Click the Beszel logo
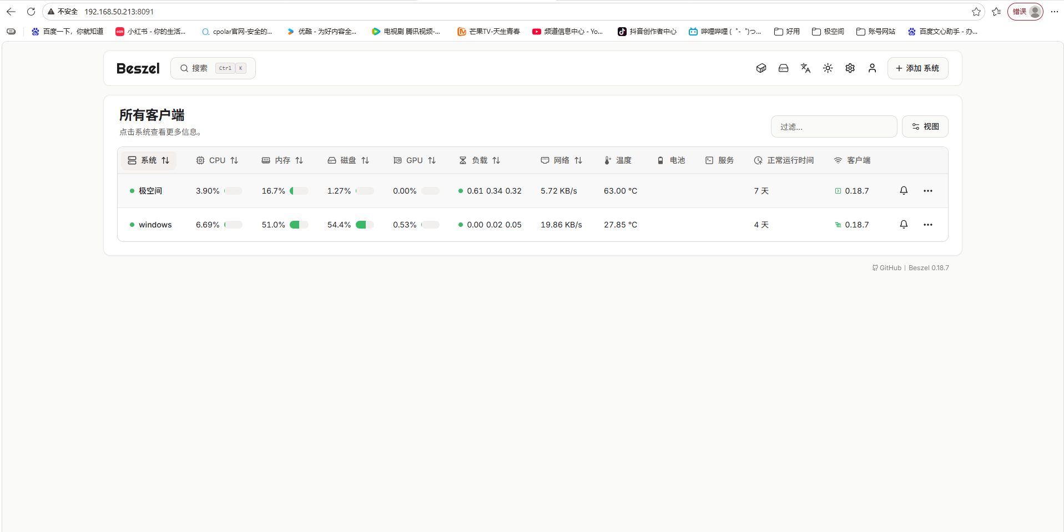 [x=138, y=68]
